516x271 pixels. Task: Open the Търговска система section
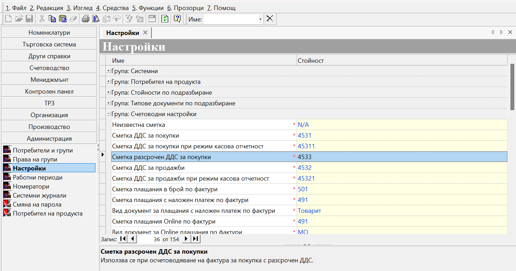49,44
